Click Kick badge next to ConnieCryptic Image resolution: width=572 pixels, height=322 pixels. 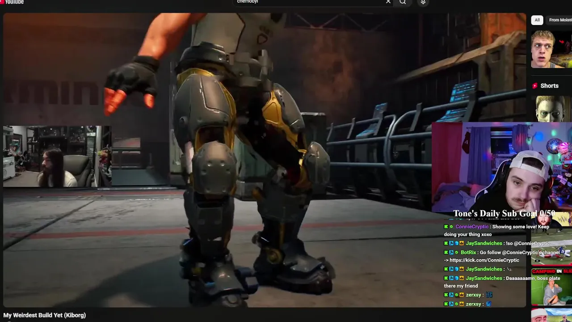[x=446, y=227]
